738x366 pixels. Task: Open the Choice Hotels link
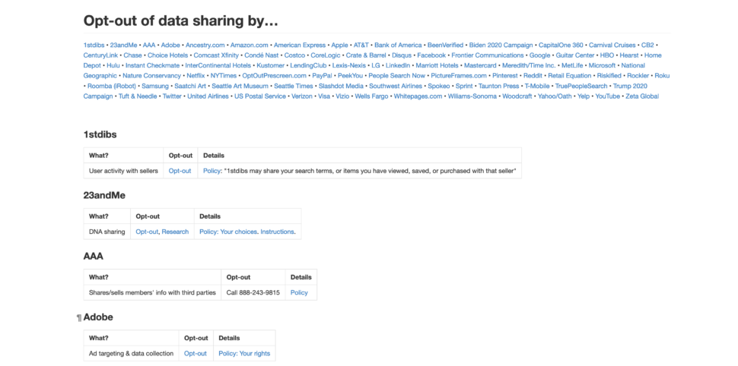tap(167, 55)
